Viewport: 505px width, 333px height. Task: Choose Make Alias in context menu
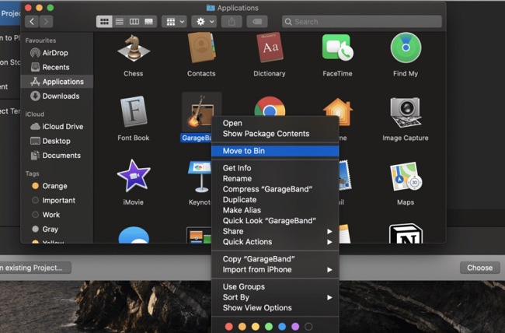(x=275, y=210)
